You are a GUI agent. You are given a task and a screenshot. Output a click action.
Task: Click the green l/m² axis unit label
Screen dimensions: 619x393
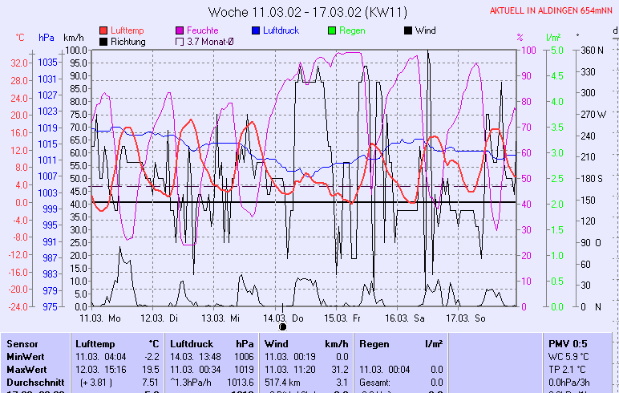point(552,38)
